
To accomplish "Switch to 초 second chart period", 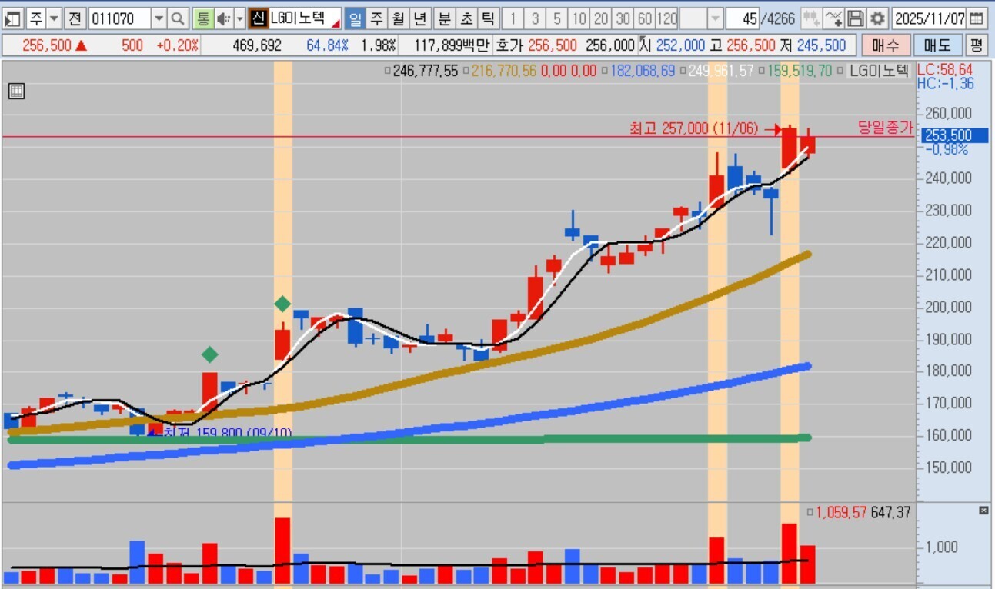I will tap(466, 18).
